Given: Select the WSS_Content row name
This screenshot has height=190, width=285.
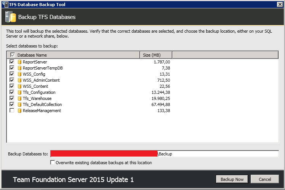Looking at the screenshot, I should click(35, 86).
